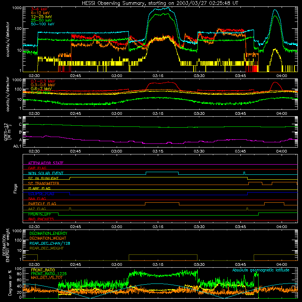This screenshot has height=302, width=302.
Task: Click 02:30 tick label under the top keV panel
Action: [x=34, y=76]
